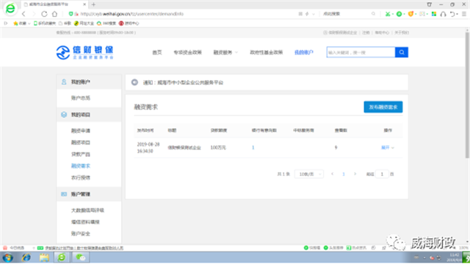Open the 360搜索 bookmark

tap(106, 23)
